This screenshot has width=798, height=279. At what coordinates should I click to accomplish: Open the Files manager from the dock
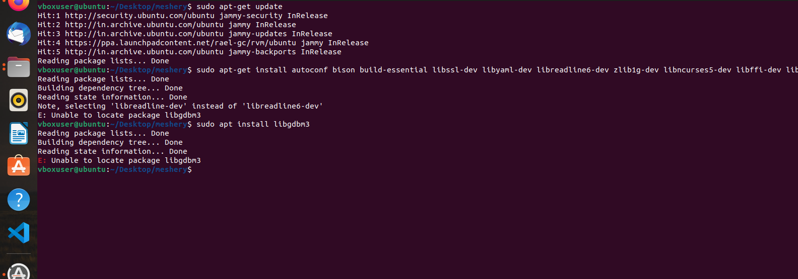pyautogui.click(x=19, y=67)
